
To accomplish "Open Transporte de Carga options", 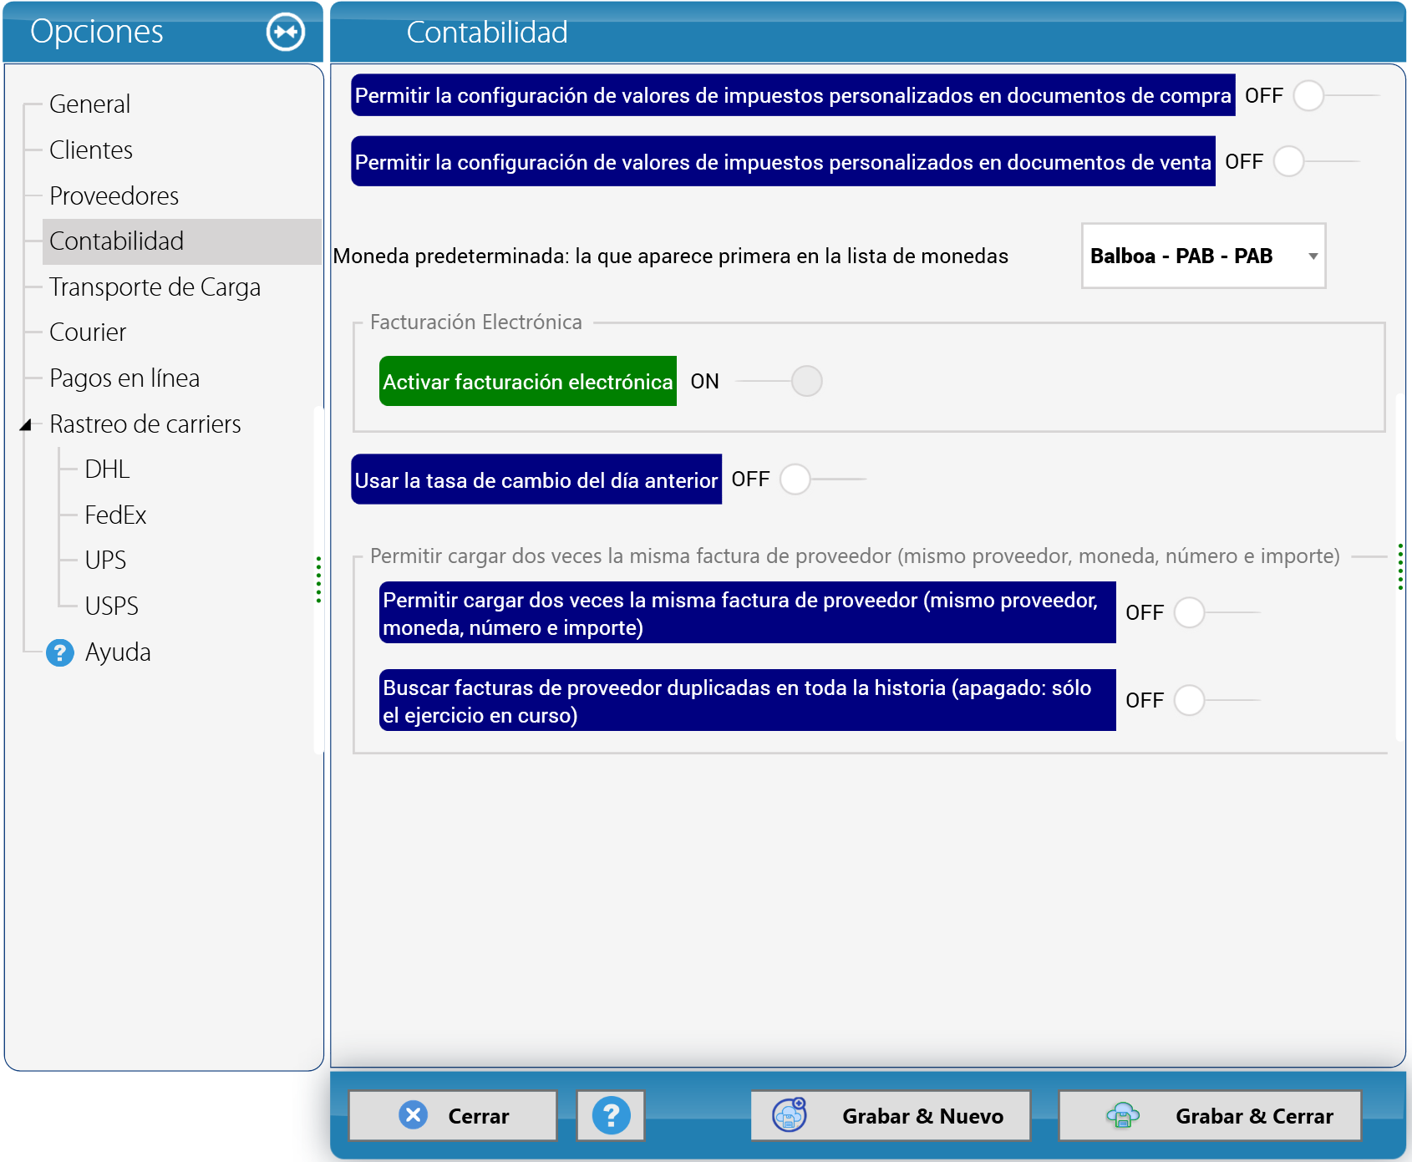I will point(155,287).
